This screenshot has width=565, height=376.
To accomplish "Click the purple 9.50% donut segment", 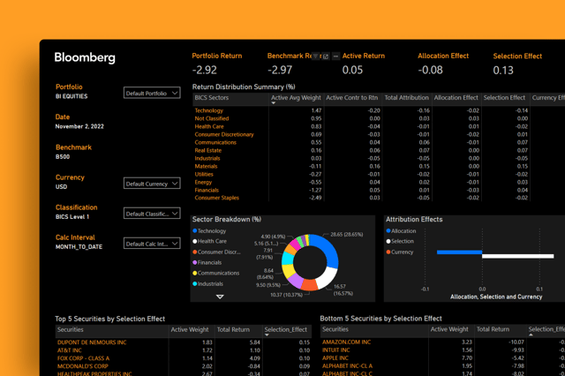I will (x=296, y=281).
